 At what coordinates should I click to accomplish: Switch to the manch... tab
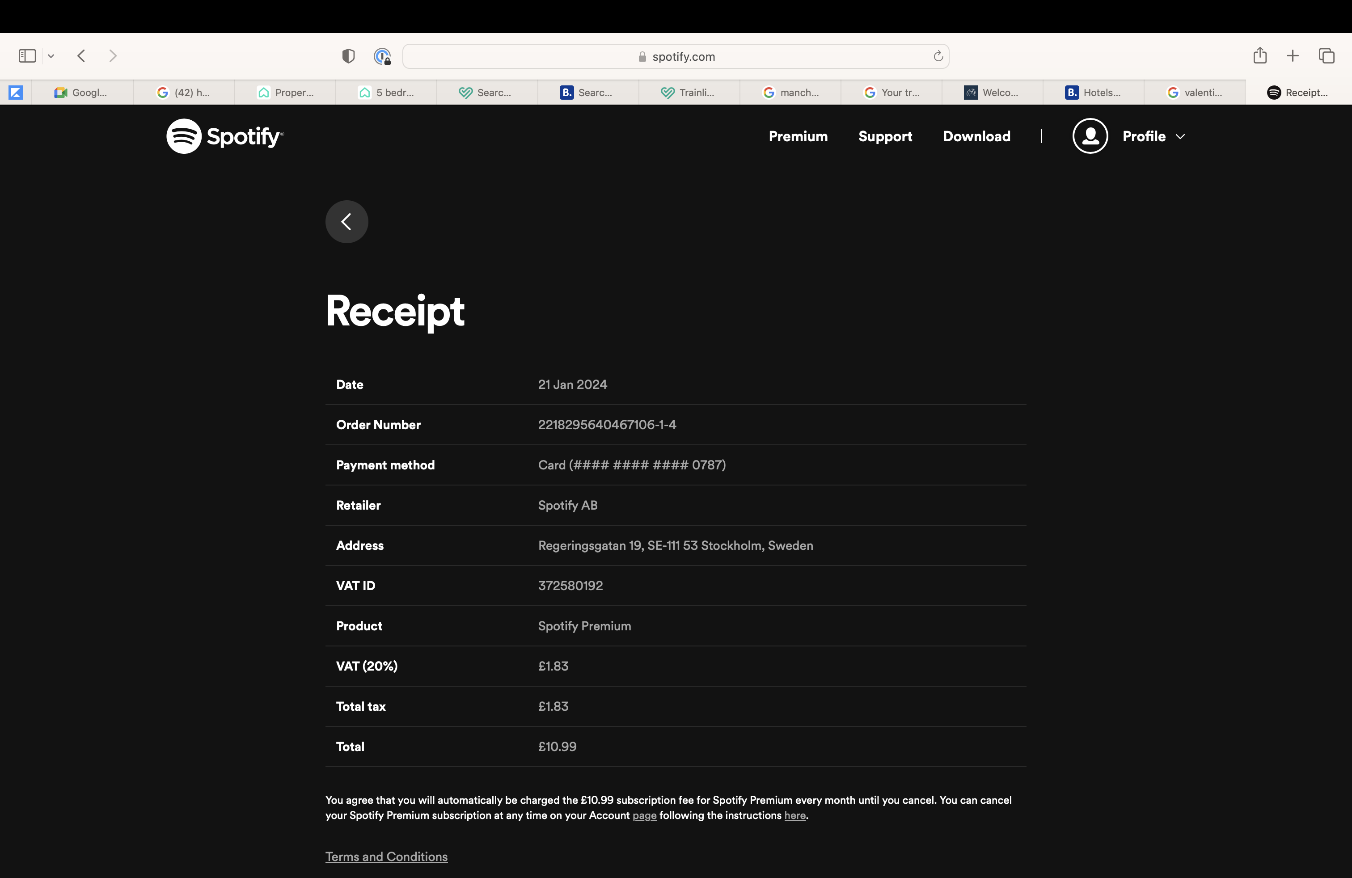(x=791, y=93)
